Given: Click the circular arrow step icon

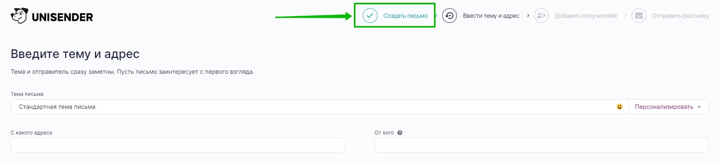Looking at the screenshot, I should (x=449, y=16).
